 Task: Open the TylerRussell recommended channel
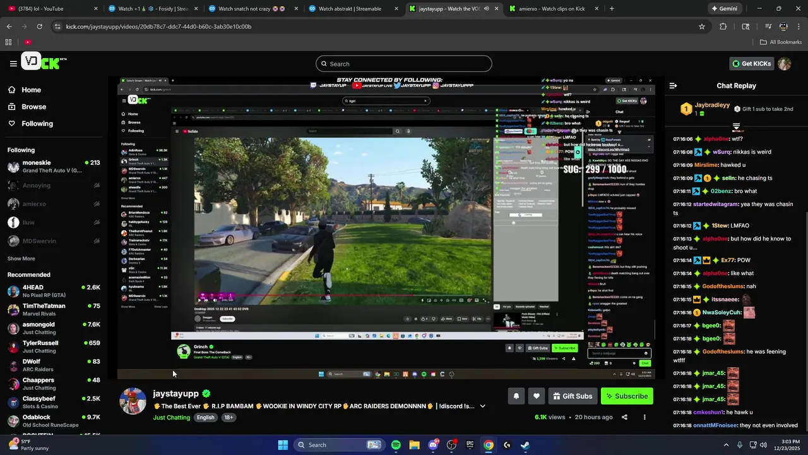tap(54, 346)
